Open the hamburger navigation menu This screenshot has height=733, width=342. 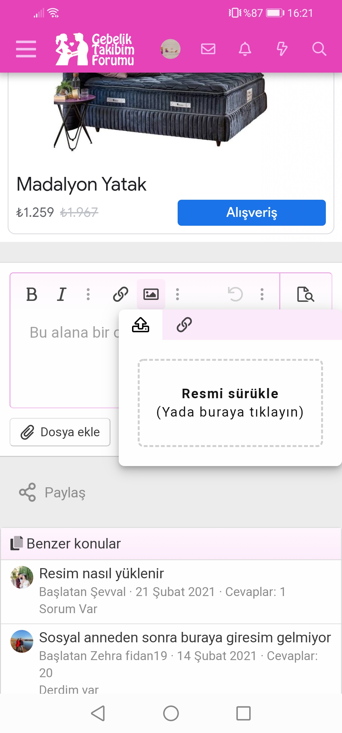[x=25, y=49]
